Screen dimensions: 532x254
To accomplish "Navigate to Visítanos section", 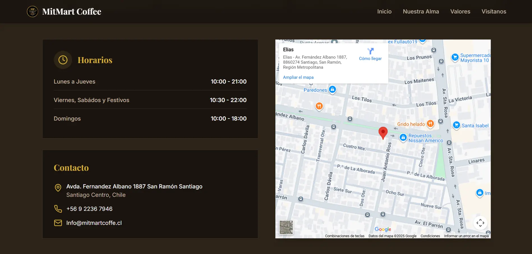I will coord(494,11).
